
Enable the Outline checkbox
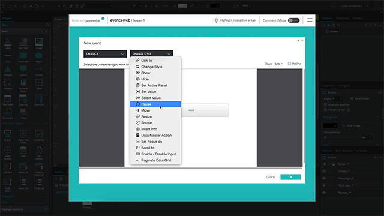pos(289,64)
